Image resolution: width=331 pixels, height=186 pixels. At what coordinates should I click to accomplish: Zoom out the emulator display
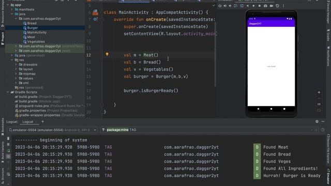pyautogui.click(x=319, y=98)
